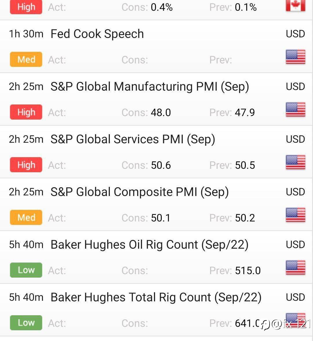Tap the High badge under Manufacturing PMI
This screenshot has height=341, width=313.
pyautogui.click(x=26, y=112)
